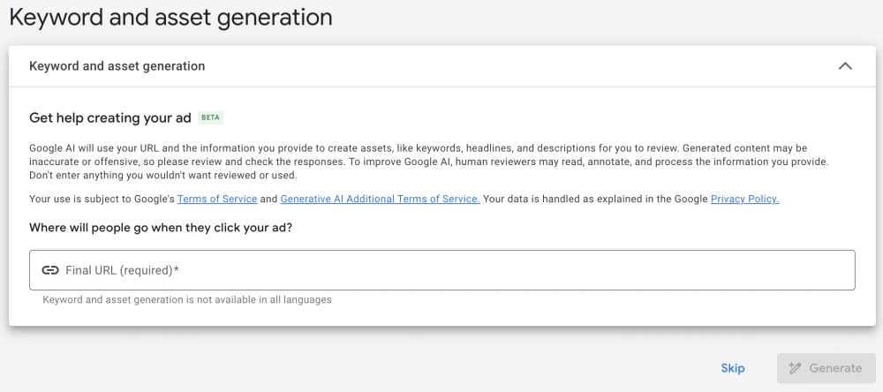This screenshot has height=392, width=883.
Task: Click the card header "Keyword and asset generation"
Action: (x=117, y=66)
